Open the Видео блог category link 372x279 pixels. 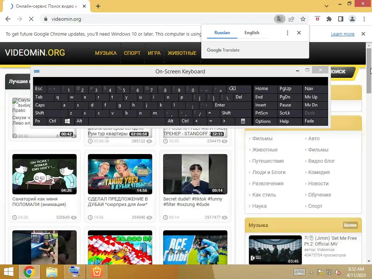click(x=321, y=161)
